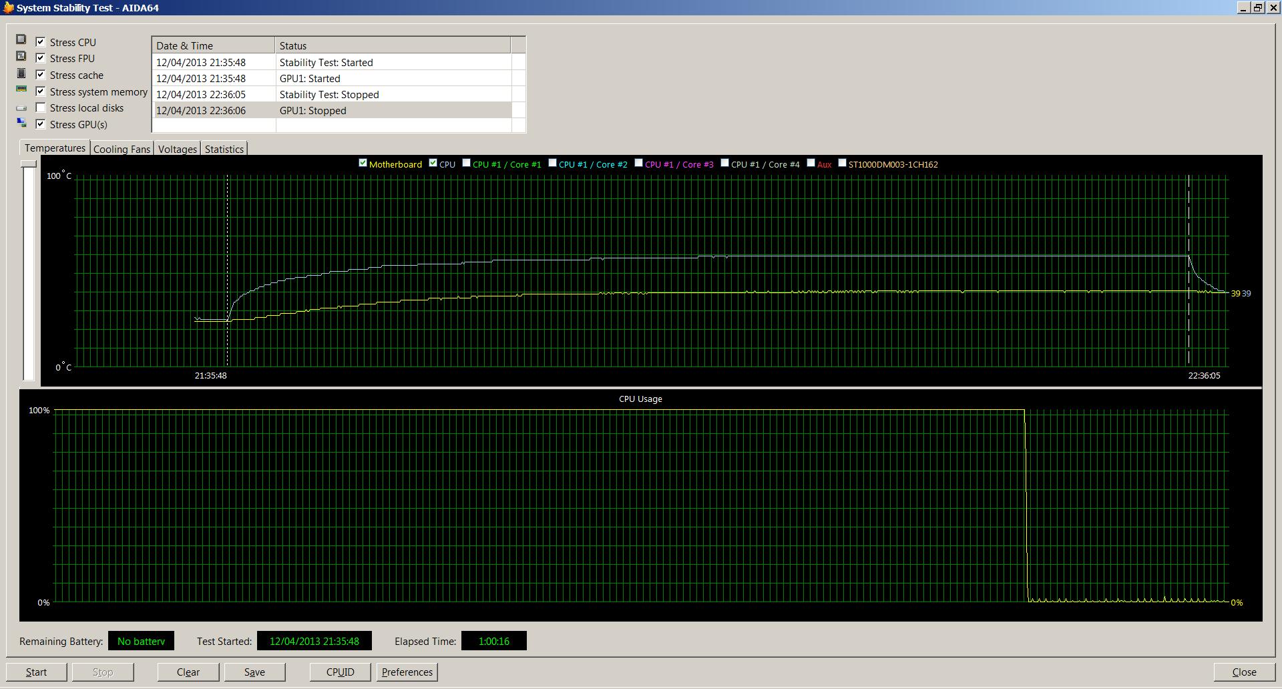This screenshot has width=1282, height=689.
Task: Click the cache chip icon beside Stress cache
Action: tap(21, 73)
